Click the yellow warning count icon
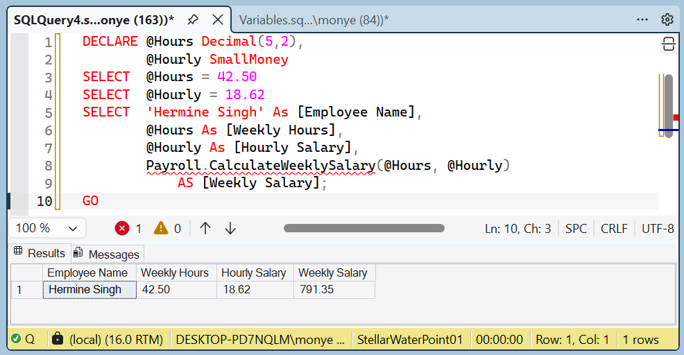Screen dimensions: 684x355 160,228
